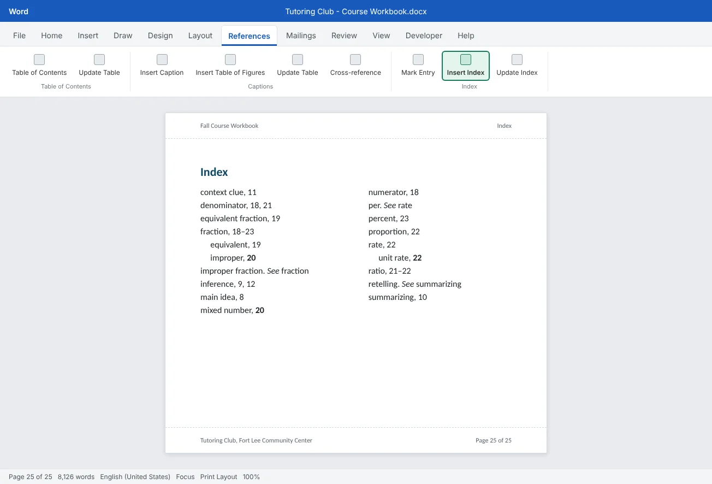This screenshot has width=712, height=484.
Task: Select the Layout tab
Action: click(x=200, y=36)
